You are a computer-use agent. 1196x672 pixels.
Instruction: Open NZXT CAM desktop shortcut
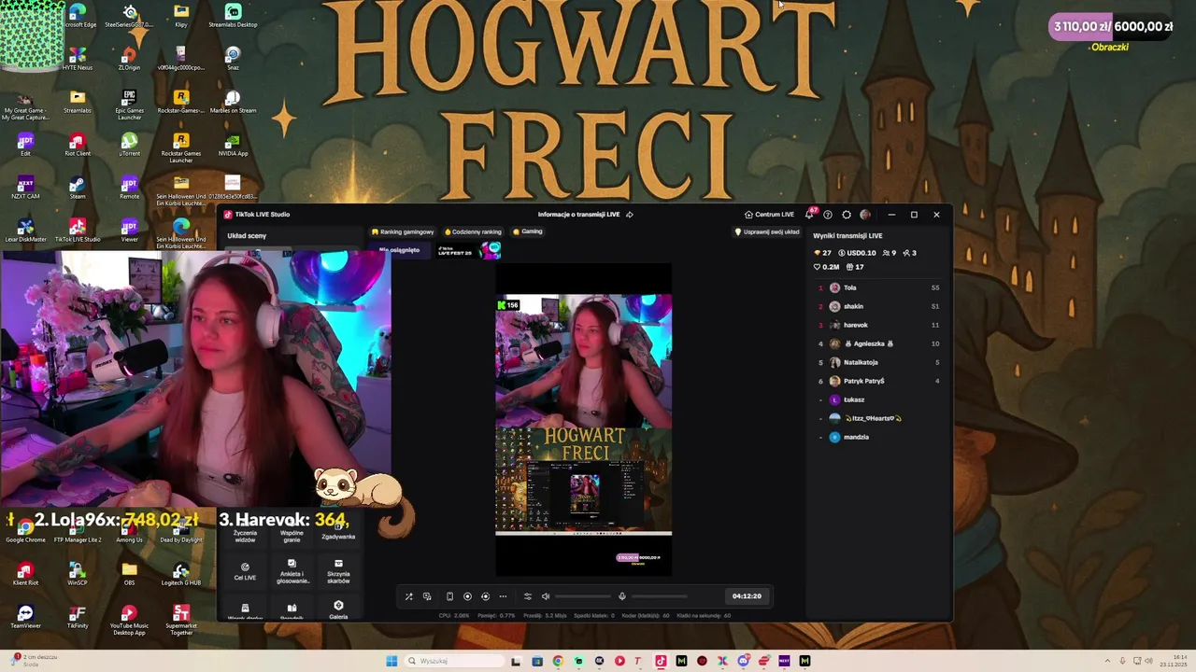point(25,189)
